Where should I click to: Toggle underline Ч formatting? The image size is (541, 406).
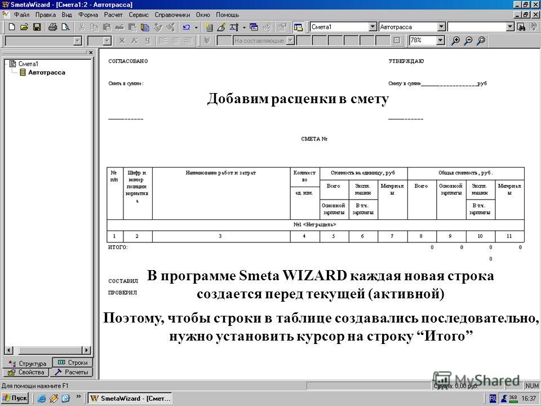148,41
